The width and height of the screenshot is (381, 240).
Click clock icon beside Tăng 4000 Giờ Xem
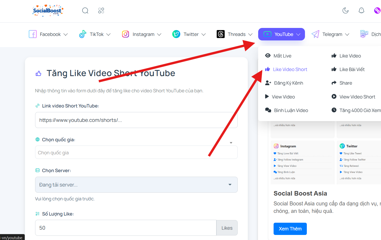click(x=334, y=110)
